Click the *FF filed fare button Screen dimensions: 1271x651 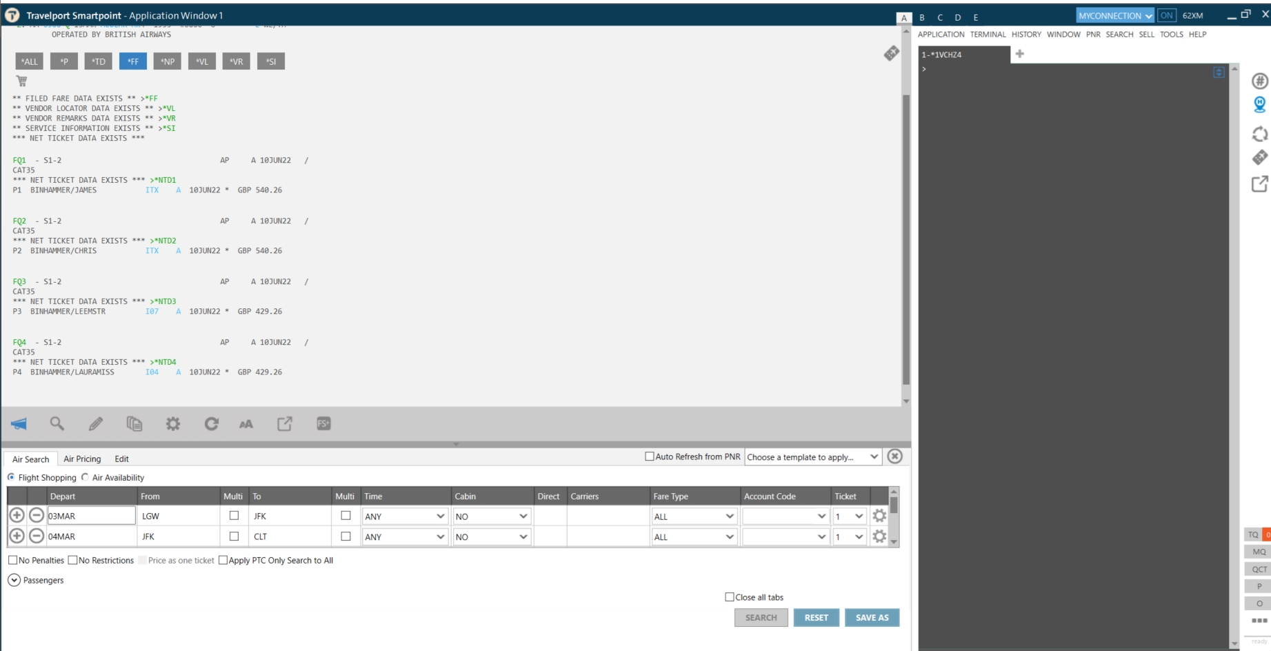pos(132,61)
